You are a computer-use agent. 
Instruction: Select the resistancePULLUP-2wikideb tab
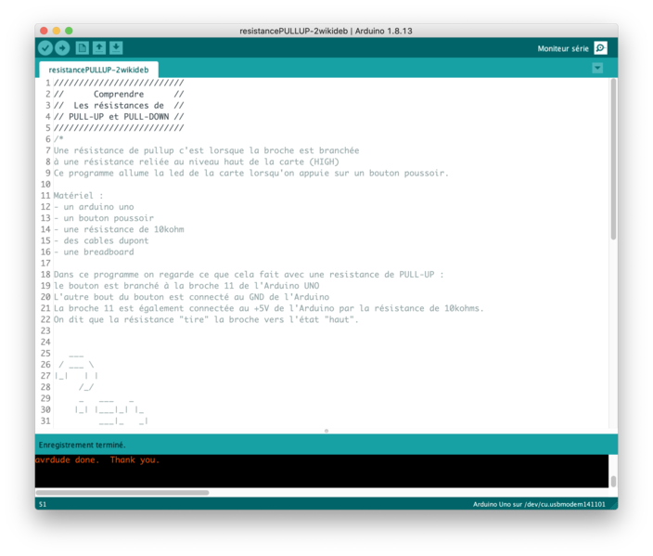point(98,70)
